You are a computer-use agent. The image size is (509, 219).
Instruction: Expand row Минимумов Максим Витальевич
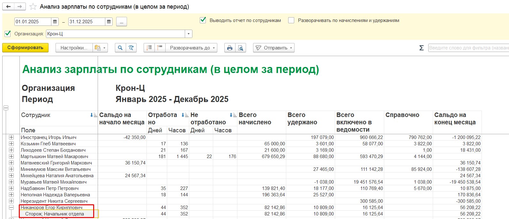click(x=11, y=169)
